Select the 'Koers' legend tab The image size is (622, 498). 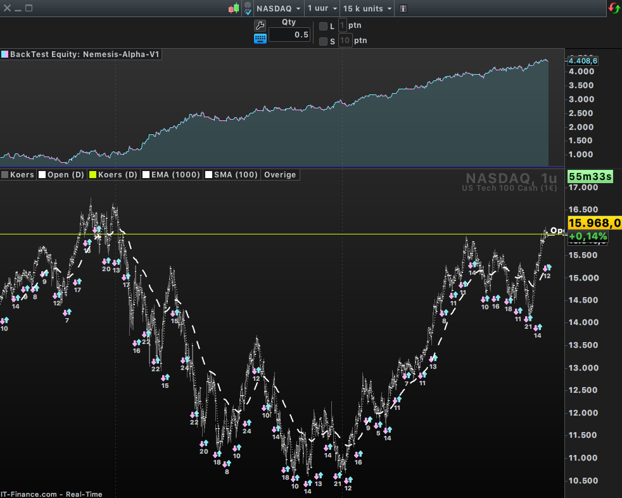(18, 175)
